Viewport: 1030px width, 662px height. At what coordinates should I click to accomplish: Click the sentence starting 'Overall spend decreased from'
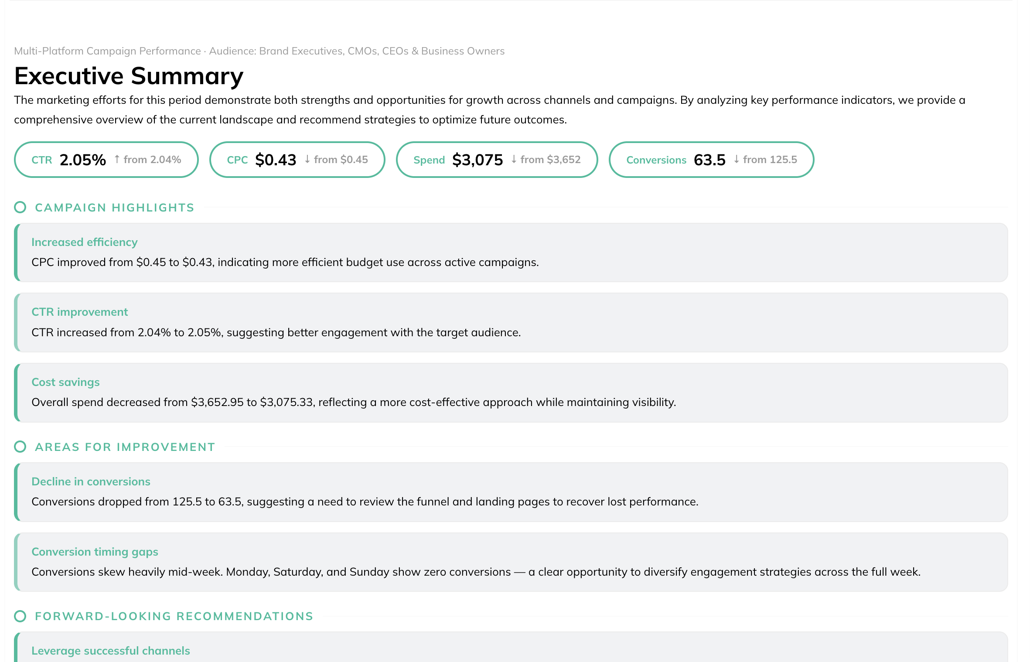point(354,402)
